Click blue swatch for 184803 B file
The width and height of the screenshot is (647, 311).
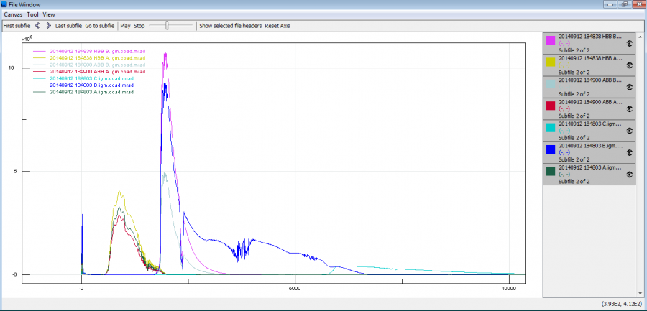[551, 149]
